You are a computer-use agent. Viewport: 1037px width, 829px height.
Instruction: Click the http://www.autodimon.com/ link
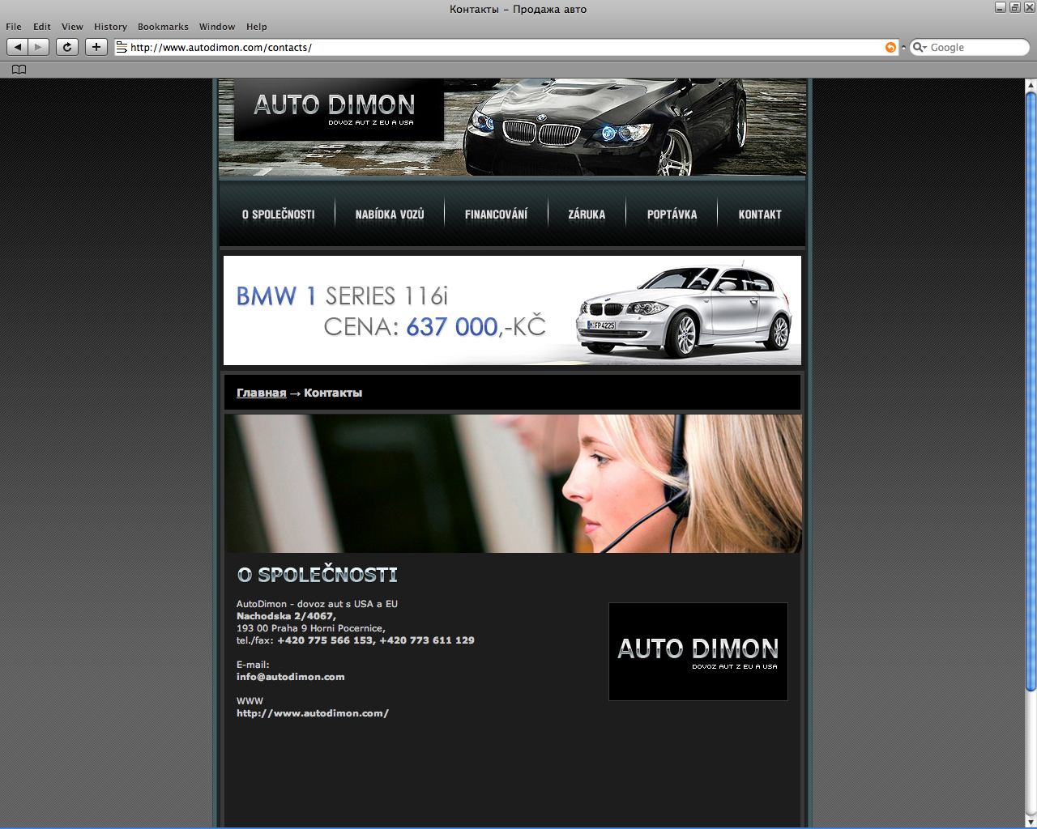click(x=313, y=713)
